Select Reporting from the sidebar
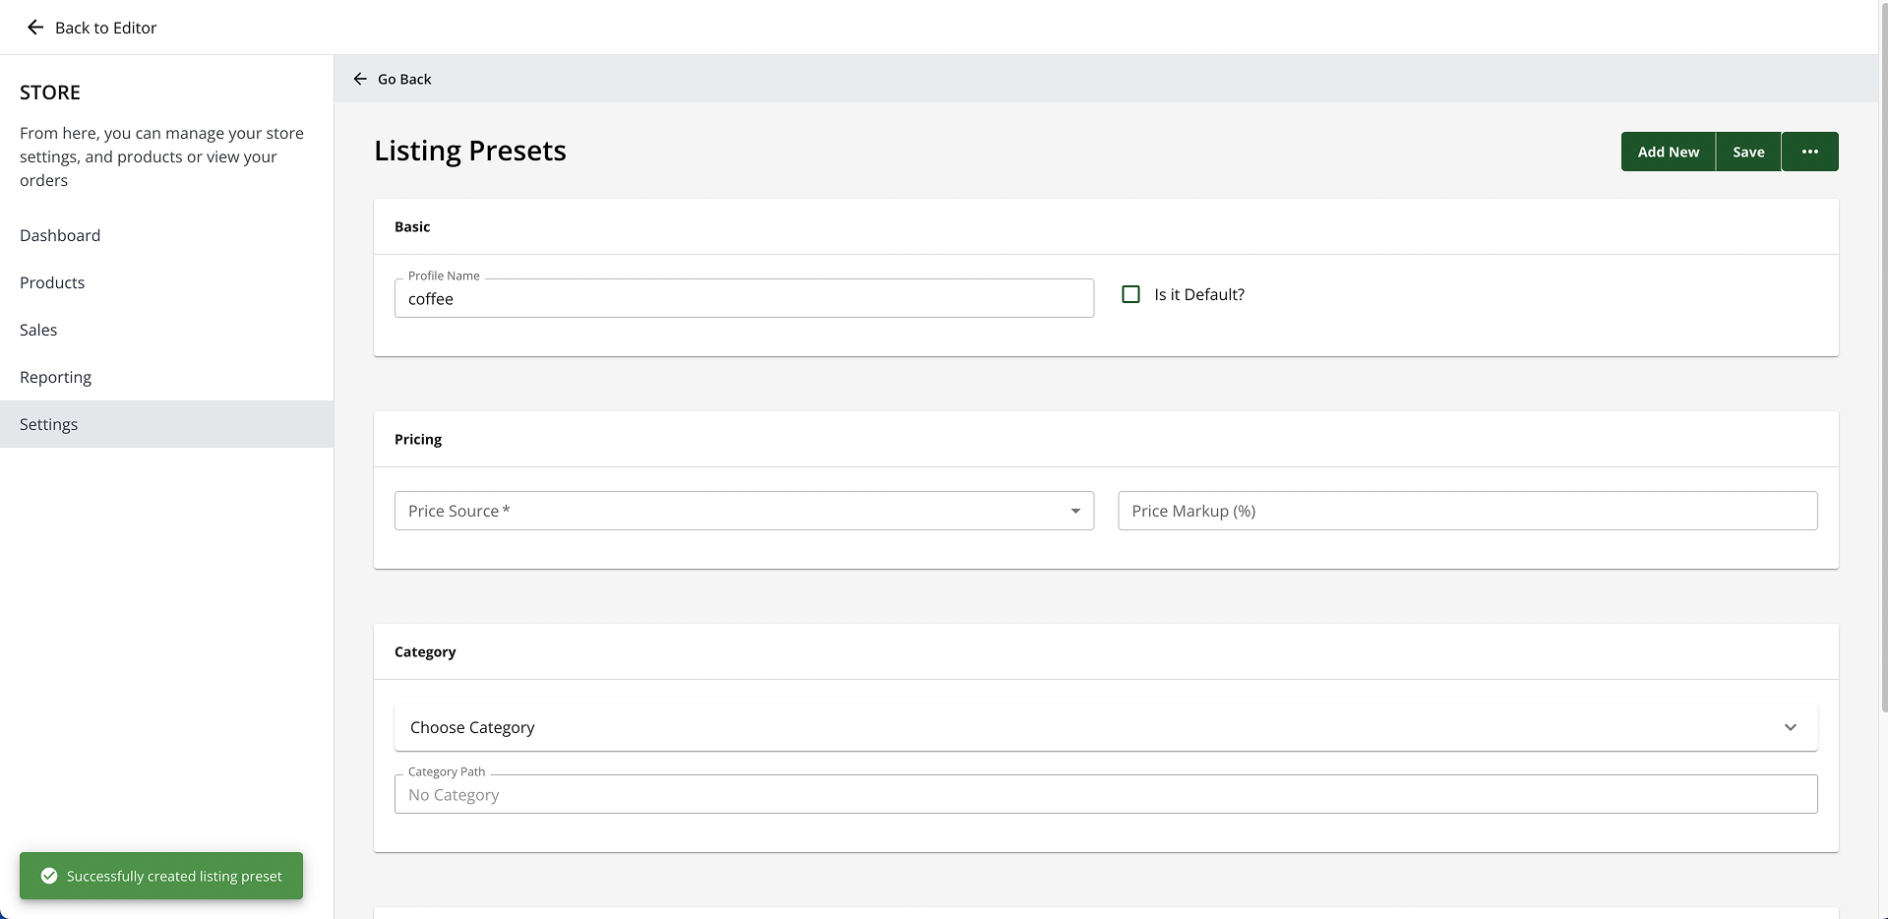Screen dimensions: 1889x919 point(55,377)
